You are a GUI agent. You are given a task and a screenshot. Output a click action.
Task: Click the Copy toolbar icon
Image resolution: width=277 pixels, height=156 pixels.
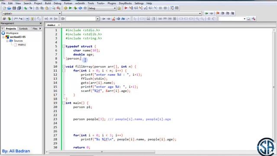pos(42,8)
